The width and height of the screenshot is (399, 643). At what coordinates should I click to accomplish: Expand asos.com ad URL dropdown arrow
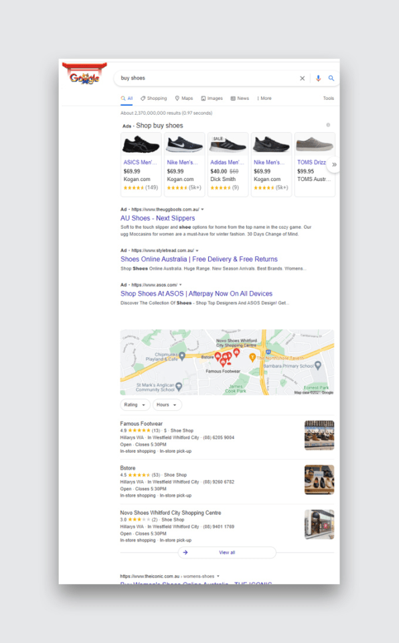181,285
